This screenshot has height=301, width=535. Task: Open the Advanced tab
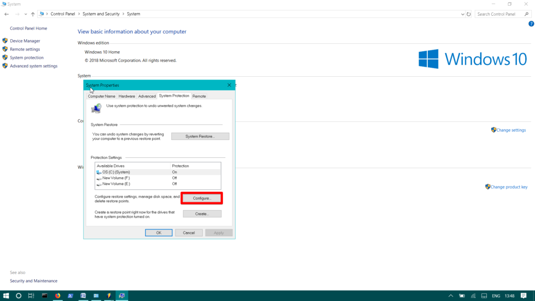point(147,96)
